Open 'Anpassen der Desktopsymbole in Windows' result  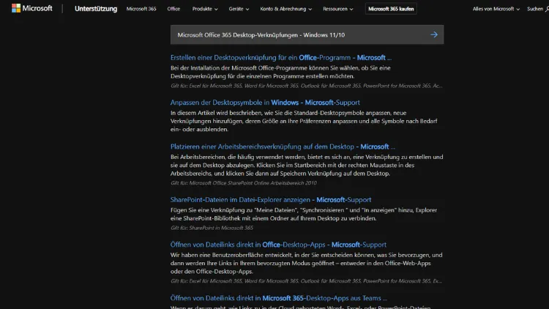point(265,103)
